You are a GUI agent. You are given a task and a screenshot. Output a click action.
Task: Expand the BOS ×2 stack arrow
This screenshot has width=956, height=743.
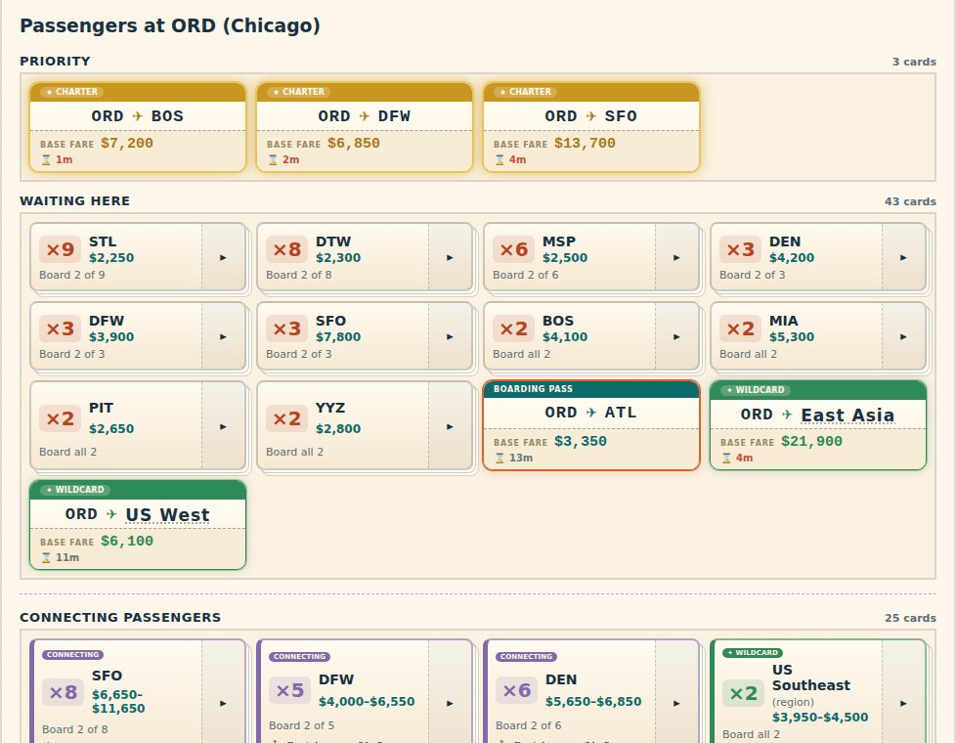[676, 336]
